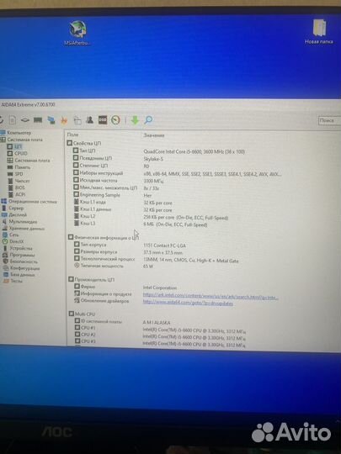Click the Поле column header

tap(72, 135)
